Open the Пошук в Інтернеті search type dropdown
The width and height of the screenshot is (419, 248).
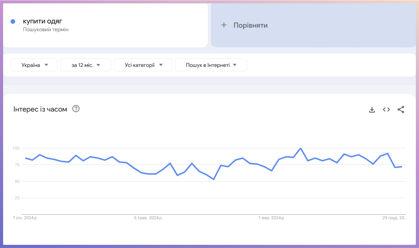pos(211,65)
